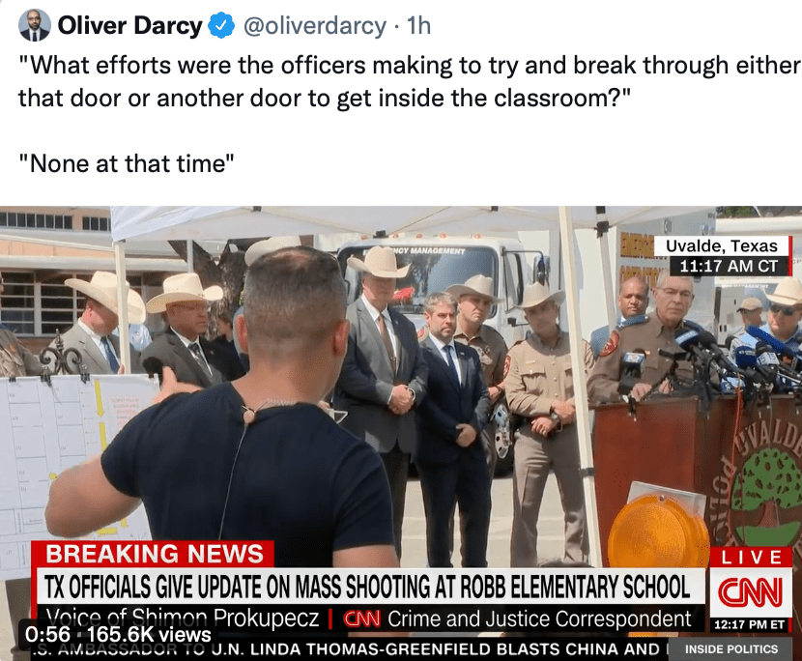Viewport: 802px width, 661px height.
Task: Click the Oliver Darcy display name
Action: 129,25
